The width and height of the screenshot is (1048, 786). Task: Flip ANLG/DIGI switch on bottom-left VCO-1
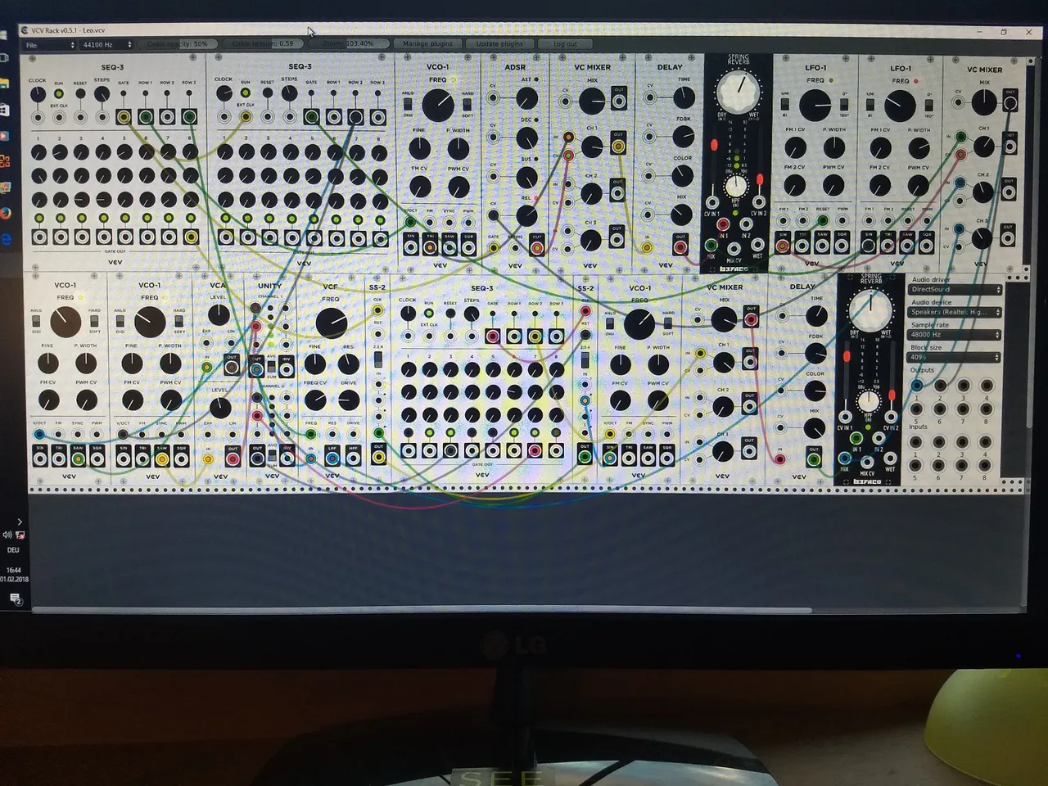tap(36, 322)
